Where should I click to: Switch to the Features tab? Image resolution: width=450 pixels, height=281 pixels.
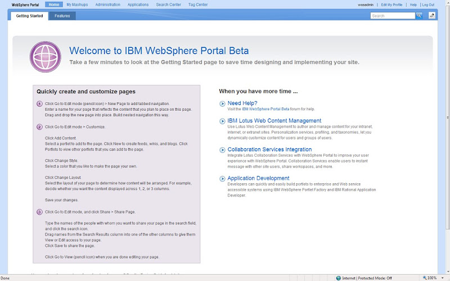click(62, 16)
